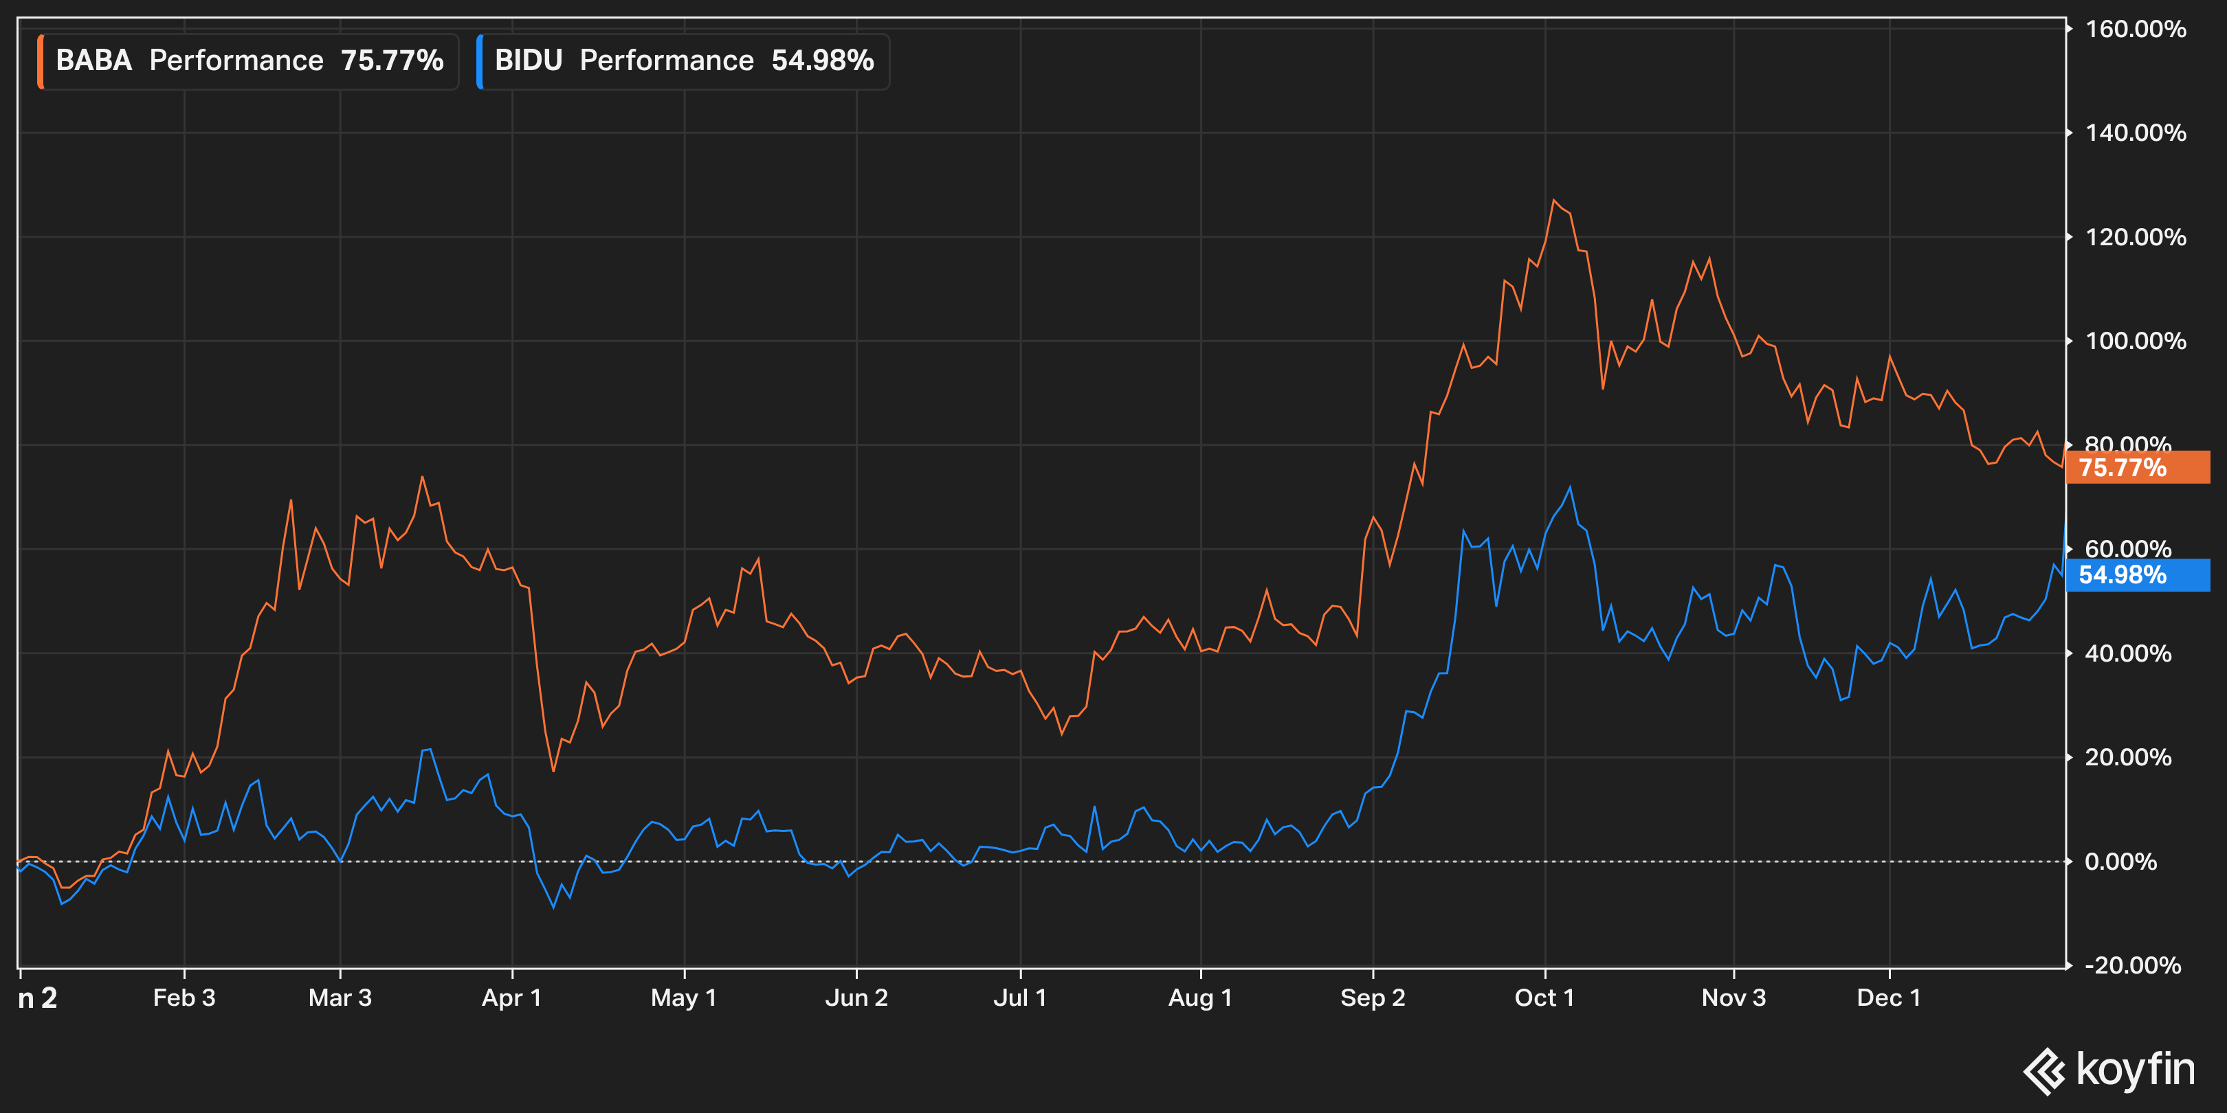This screenshot has width=2227, height=1113.
Task: Select the BIDU Performance legend entry
Action: click(683, 60)
